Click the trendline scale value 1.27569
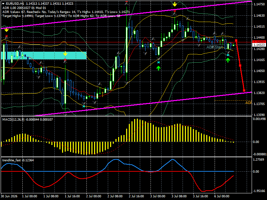267x200 pixels. click(259, 160)
